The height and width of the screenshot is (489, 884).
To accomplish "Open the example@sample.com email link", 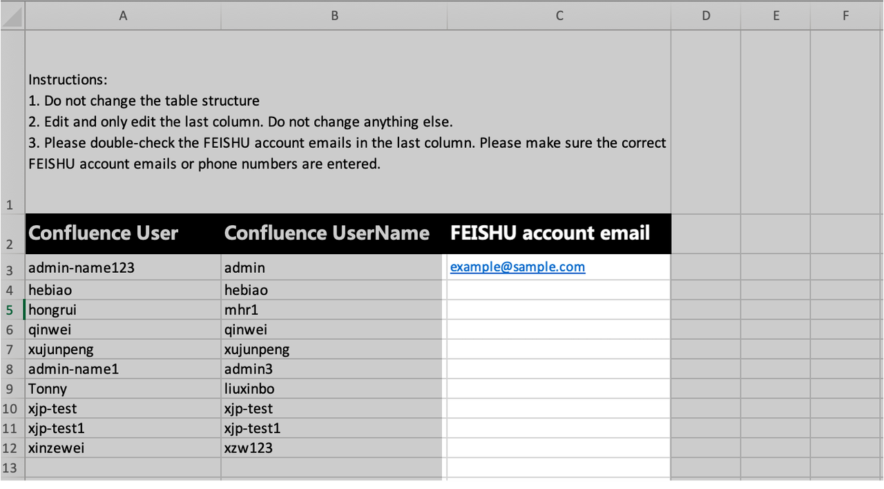I will [517, 267].
